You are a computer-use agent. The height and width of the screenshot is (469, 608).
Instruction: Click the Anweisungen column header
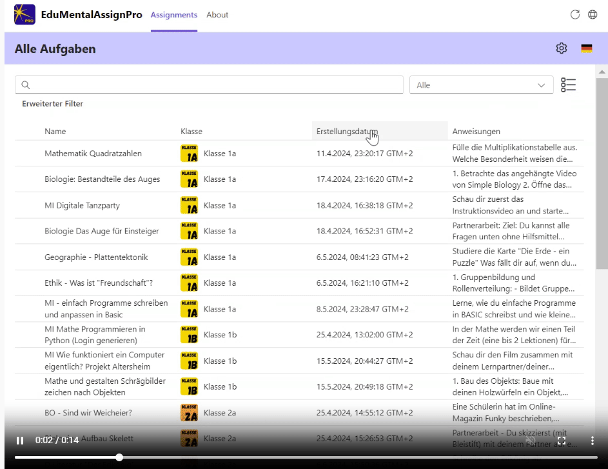tap(476, 131)
